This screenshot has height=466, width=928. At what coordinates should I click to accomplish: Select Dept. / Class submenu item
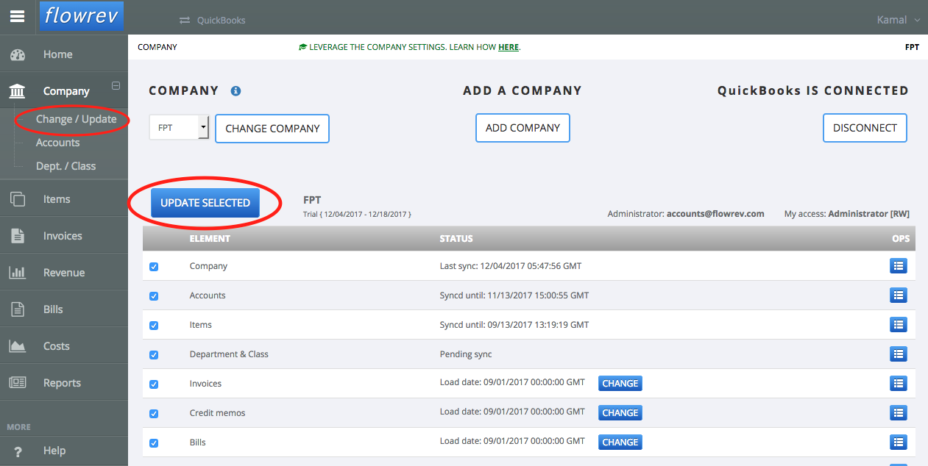click(65, 166)
